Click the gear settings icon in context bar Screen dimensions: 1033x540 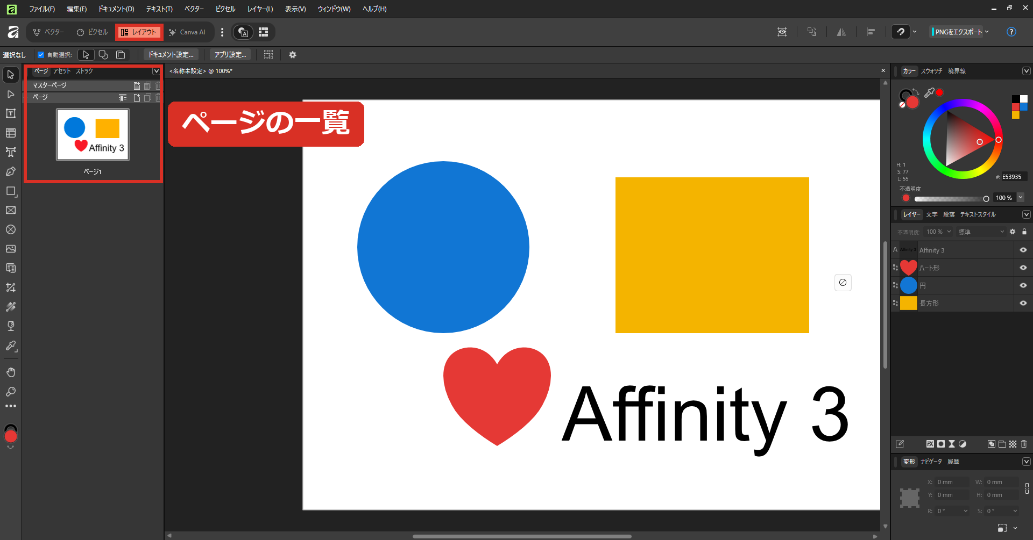click(293, 55)
